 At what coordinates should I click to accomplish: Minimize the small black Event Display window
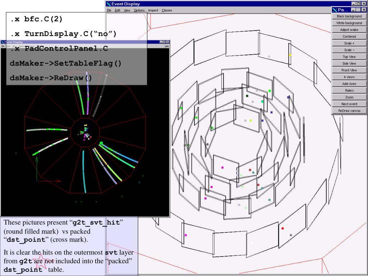pyautogui.click(x=161, y=42)
